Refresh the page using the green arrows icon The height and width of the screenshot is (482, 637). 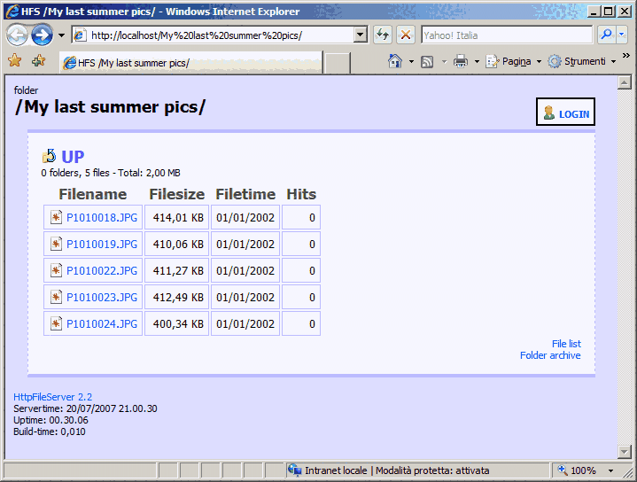coord(383,35)
